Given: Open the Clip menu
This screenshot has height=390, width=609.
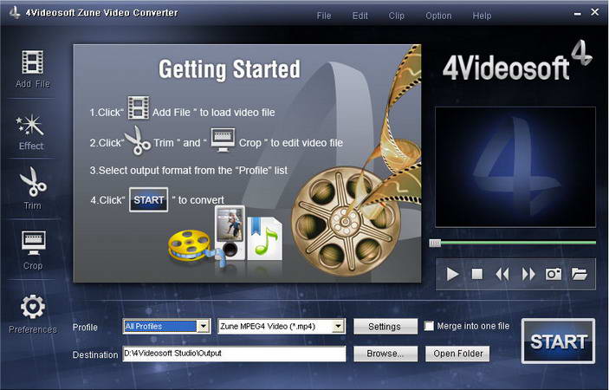Looking at the screenshot, I should click(396, 16).
